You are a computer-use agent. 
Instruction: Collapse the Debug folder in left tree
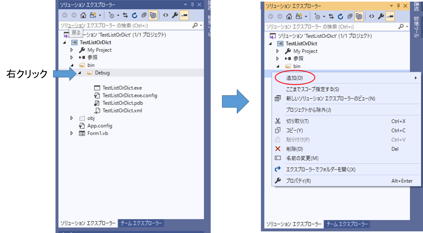tap(80, 73)
